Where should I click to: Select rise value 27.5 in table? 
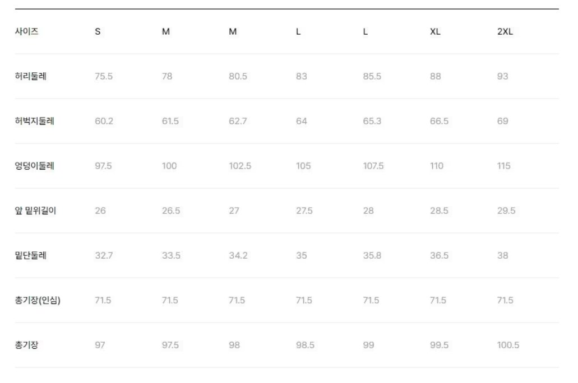pyautogui.click(x=304, y=211)
